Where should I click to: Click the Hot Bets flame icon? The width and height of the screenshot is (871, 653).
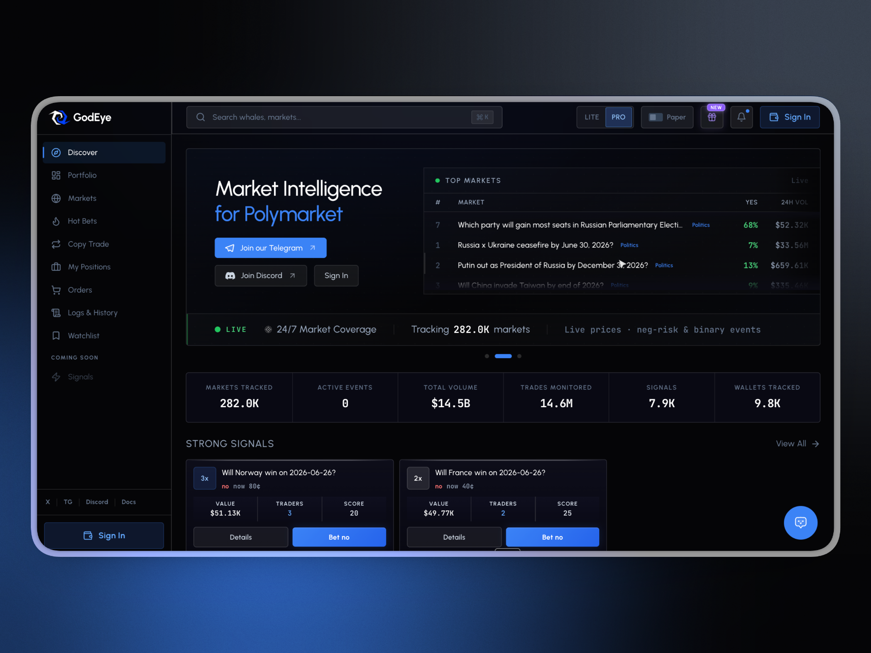click(x=56, y=221)
